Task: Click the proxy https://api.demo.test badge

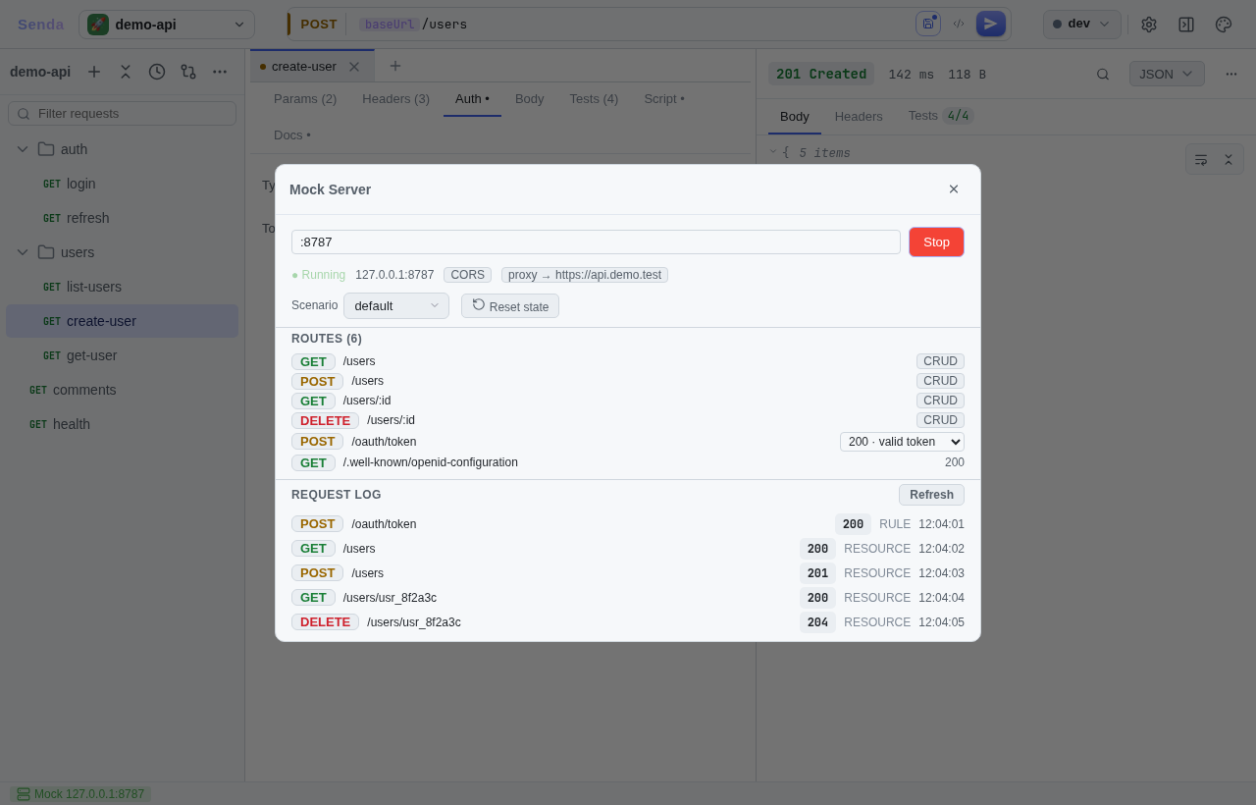Action: (585, 275)
